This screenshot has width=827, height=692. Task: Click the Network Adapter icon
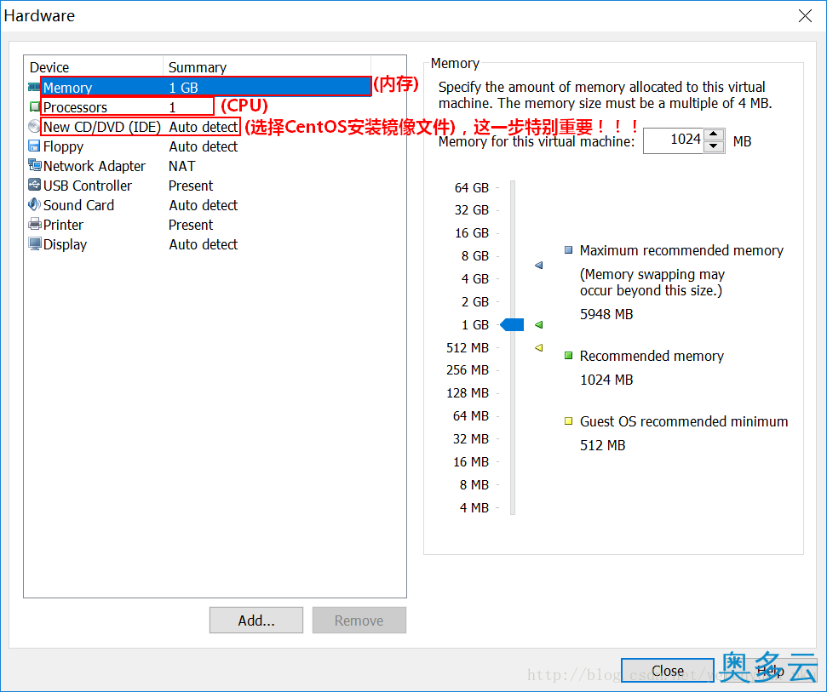point(35,165)
